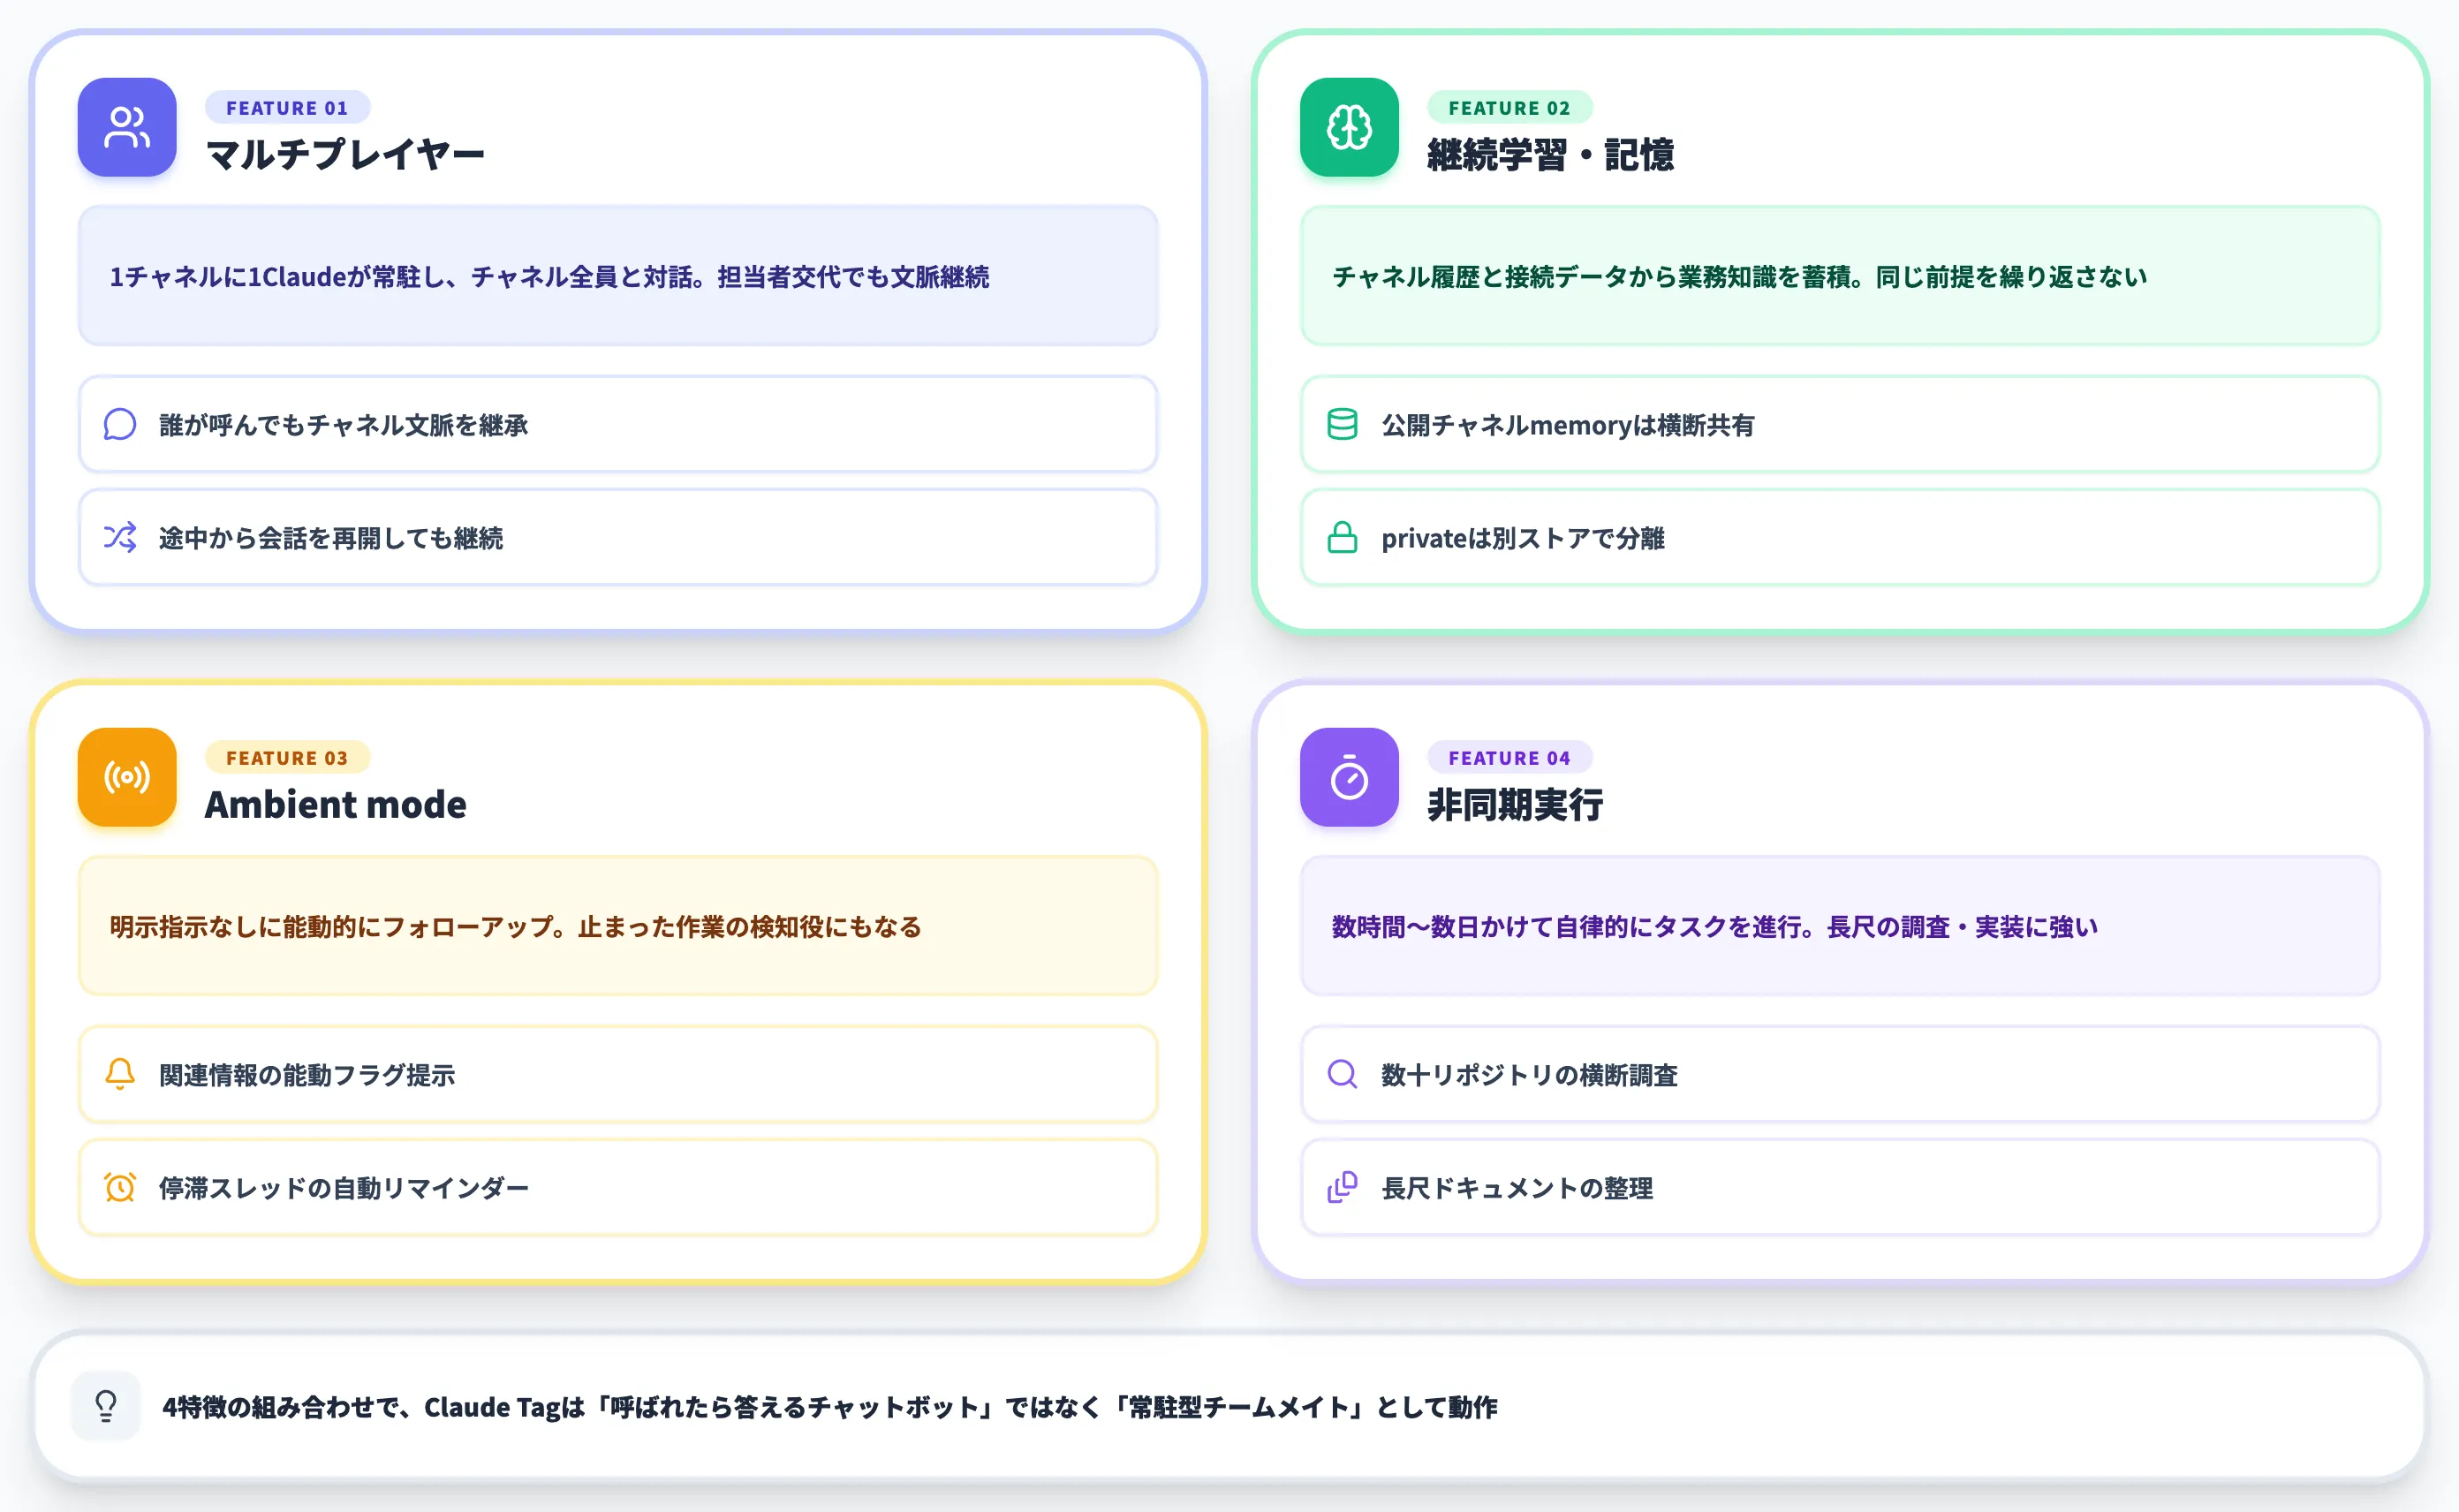This screenshot has height=1512, width=2459.
Task: Click the FEATURE 01 badge
Action: 287,107
